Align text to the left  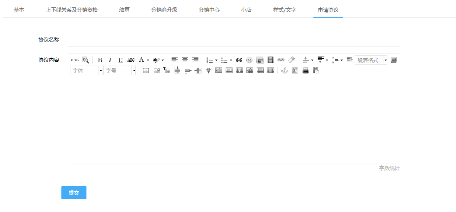coord(175,60)
